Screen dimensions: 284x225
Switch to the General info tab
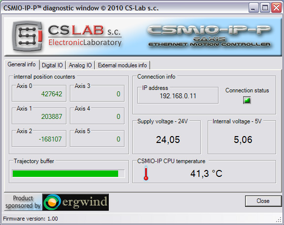pyautogui.click(x=22, y=64)
